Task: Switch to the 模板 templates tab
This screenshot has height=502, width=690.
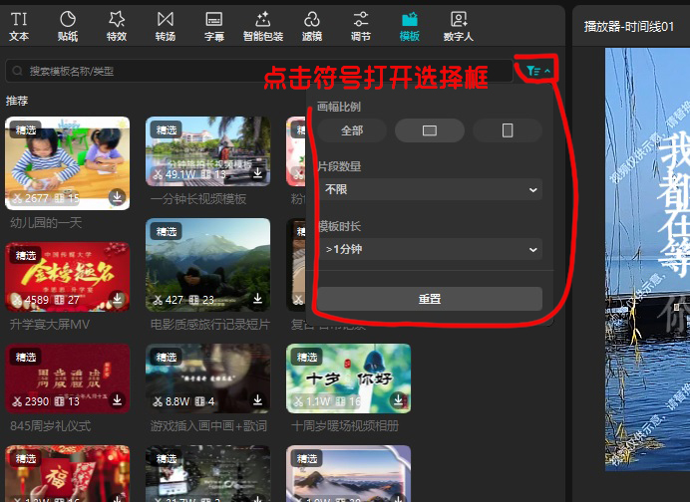Action: tap(409, 25)
